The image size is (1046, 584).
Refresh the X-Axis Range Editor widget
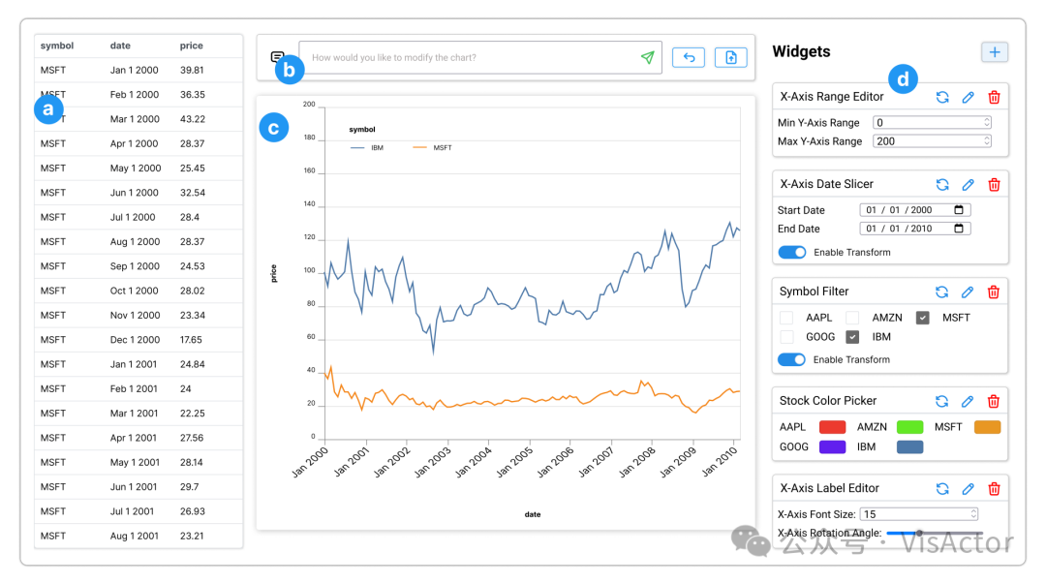click(942, 97)
